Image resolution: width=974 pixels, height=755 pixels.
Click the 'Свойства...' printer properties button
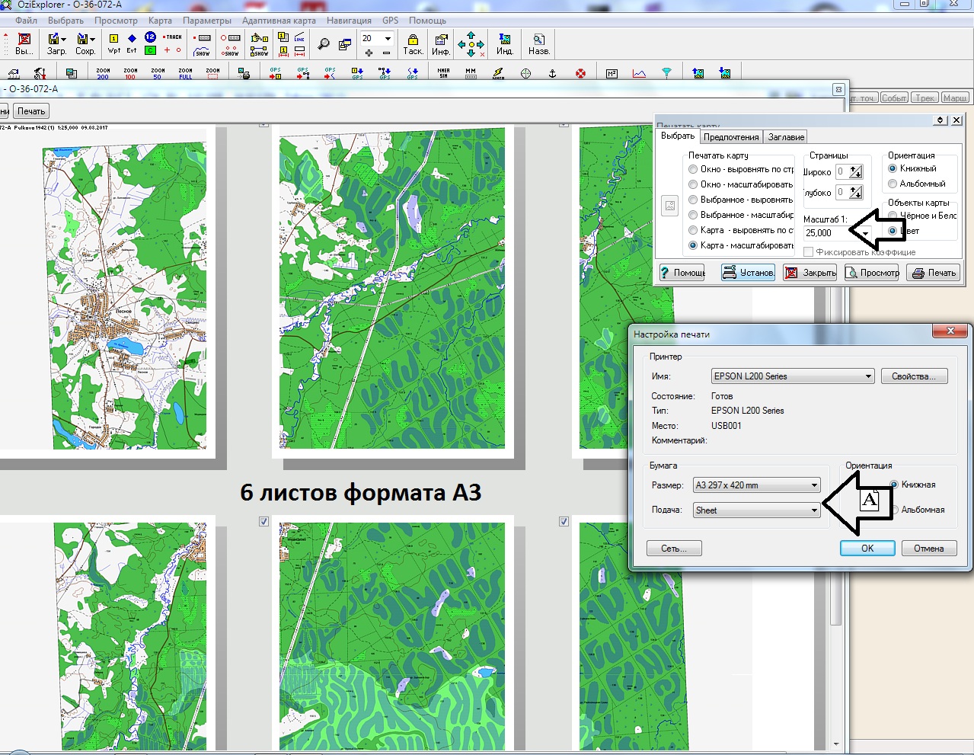click(x=914, y=376)
